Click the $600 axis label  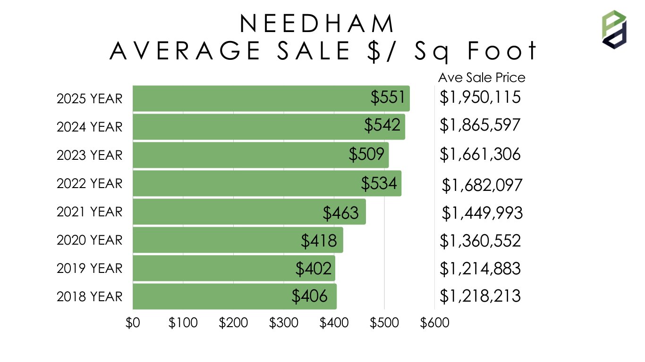click(435, 323)
